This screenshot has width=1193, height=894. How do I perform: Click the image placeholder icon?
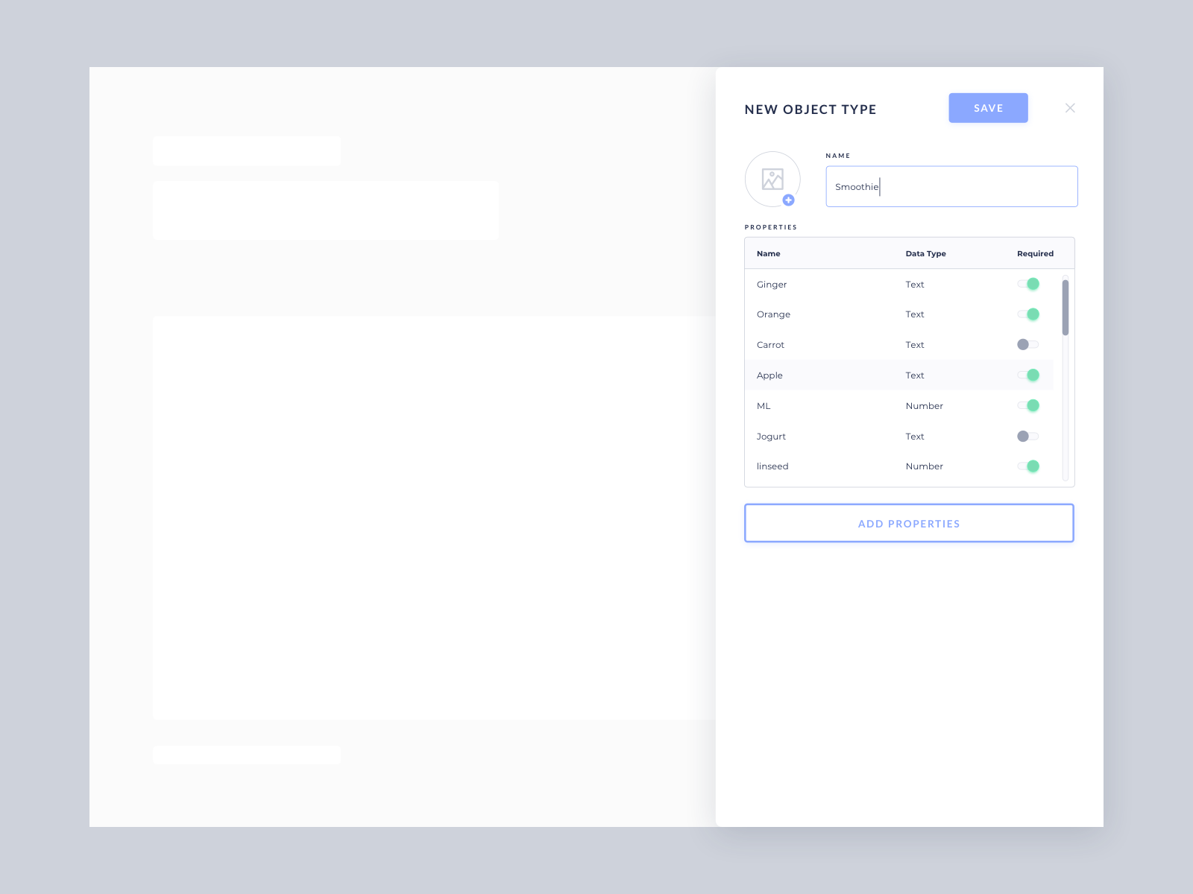click(772, 180)
